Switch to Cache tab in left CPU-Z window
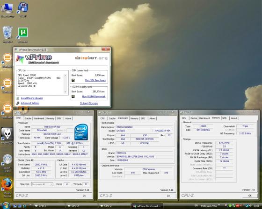 pyautogui.click(x=28, y=118)
